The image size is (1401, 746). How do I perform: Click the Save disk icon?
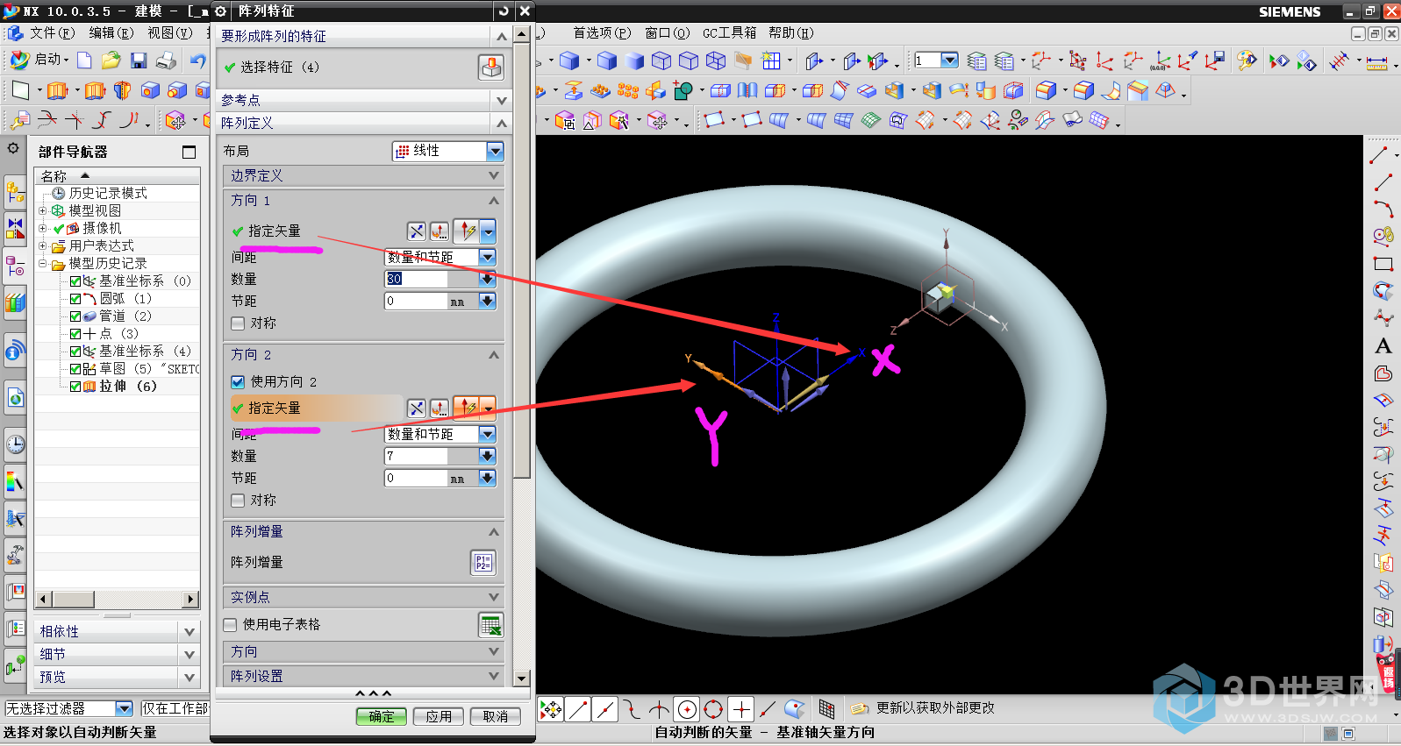139,60
